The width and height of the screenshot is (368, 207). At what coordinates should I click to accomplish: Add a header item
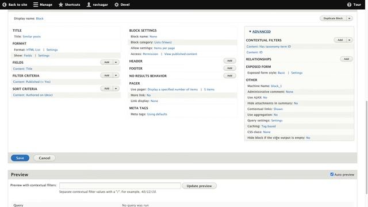[229, 61]
